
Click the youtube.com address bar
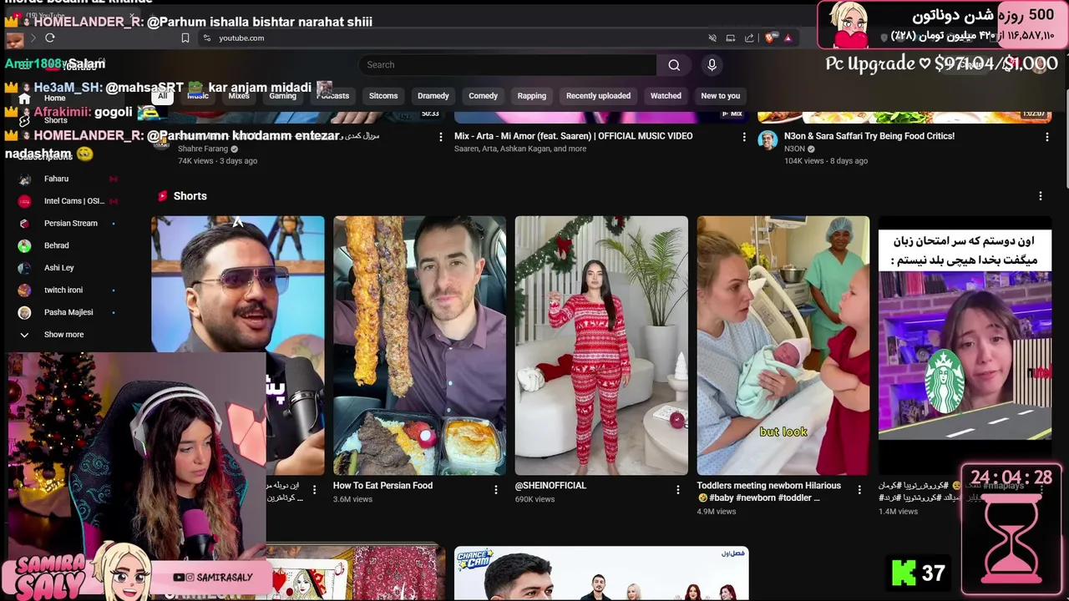[451, 38]
